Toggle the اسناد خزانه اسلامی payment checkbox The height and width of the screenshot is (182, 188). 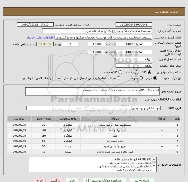pyautogui.click(x=118, y=78)
